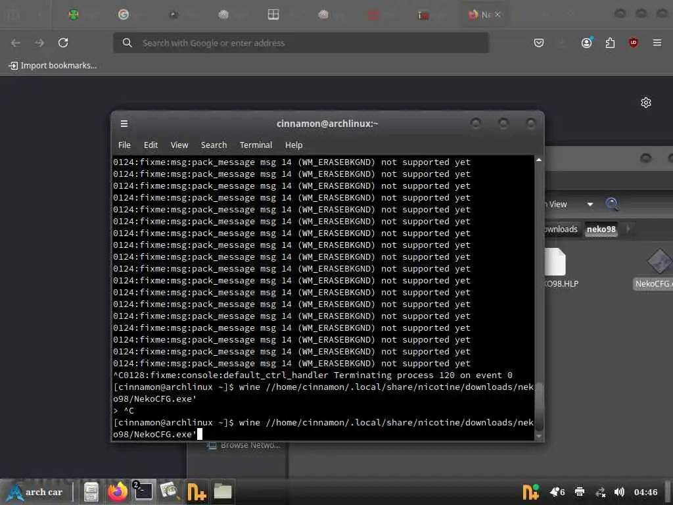Click the terminal vertical scrollbar thumb
The width and height of the screenshot is (673, 505).
[x=539, y=406]
